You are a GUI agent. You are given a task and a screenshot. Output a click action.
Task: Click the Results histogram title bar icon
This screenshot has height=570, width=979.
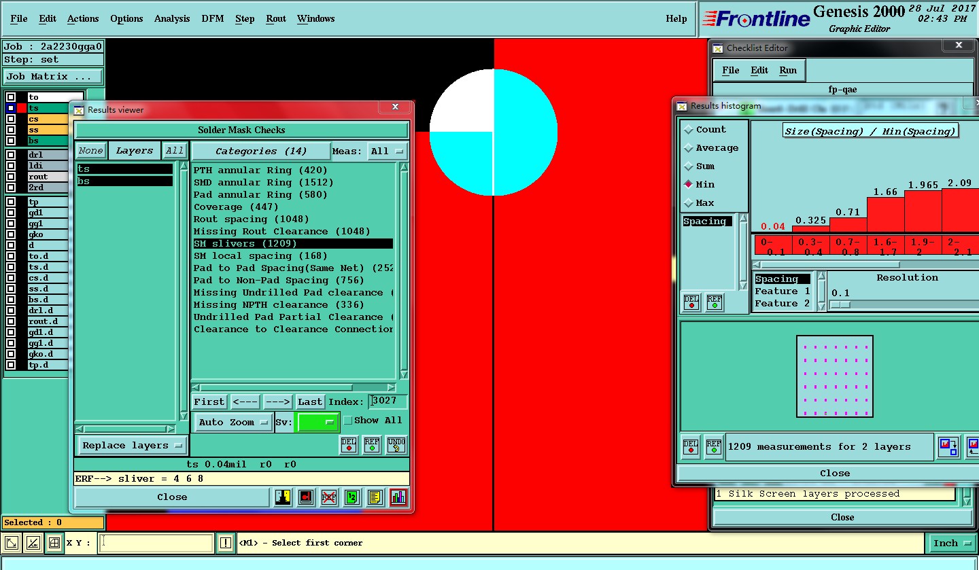683,106
